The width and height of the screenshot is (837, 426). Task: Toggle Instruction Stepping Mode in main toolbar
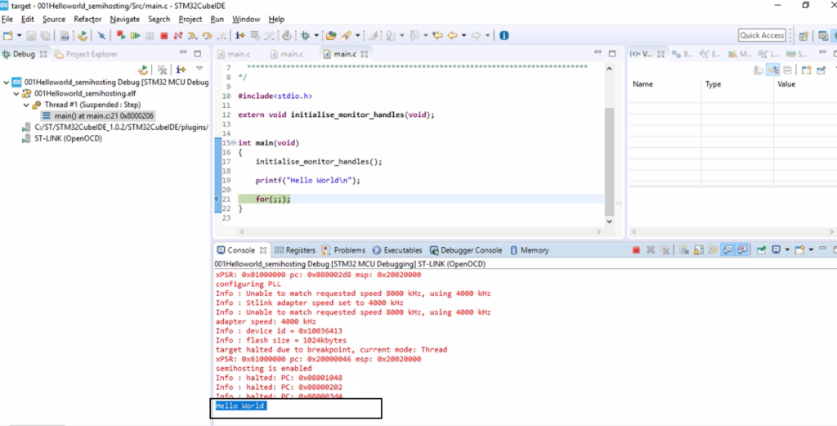coord(240,35)
